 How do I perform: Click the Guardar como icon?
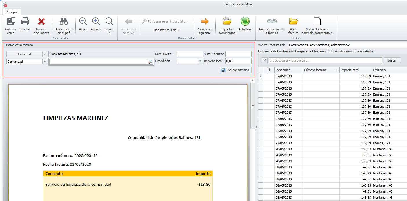point(11,22)
